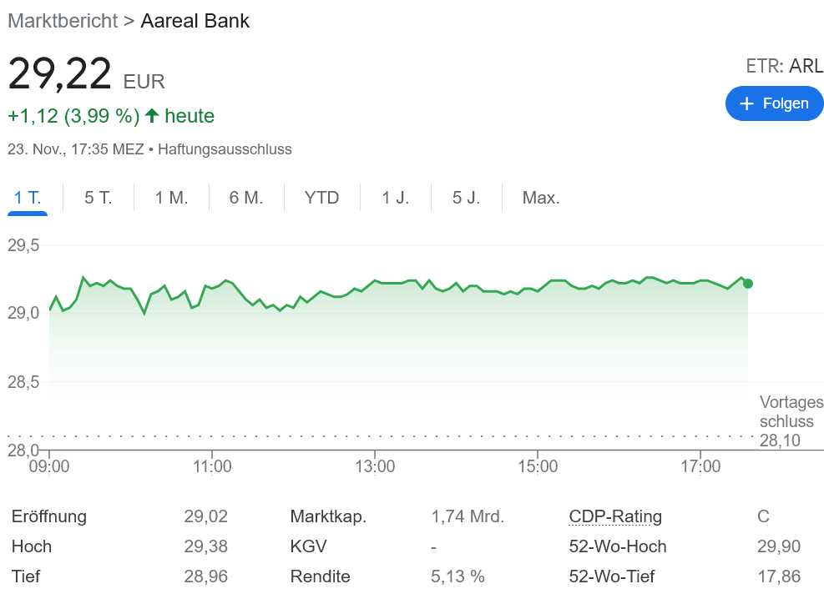
Task: Click the Aareal Bank page title
Action: tap(195, 21)
